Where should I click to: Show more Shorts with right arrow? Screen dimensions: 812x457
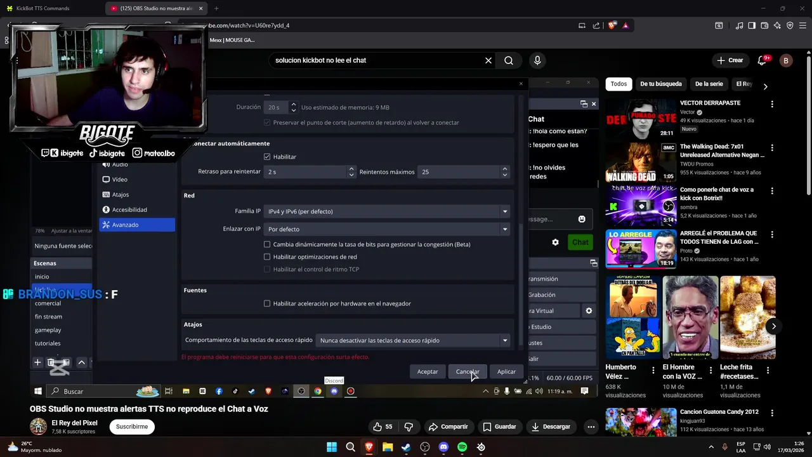pos(774,326)
